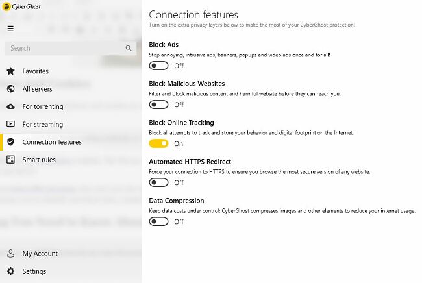Screen dimensions: 422x283
Task: Click the Smart rules icon
Action: tap(10, 160)
